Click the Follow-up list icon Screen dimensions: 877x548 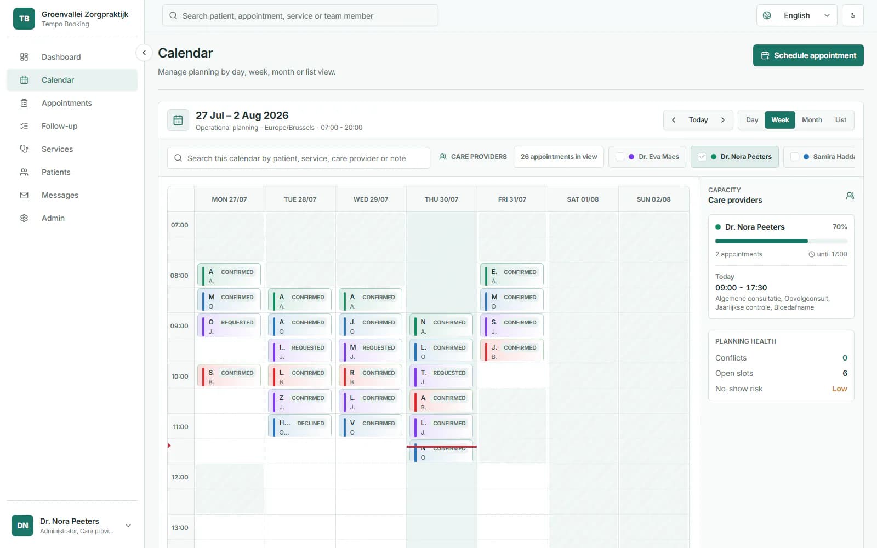pyautogui.click(x=24, y=126)
